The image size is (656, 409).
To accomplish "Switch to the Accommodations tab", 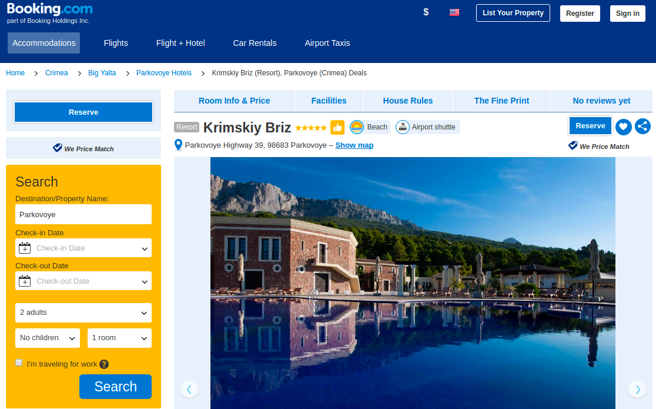I will 44,43.
